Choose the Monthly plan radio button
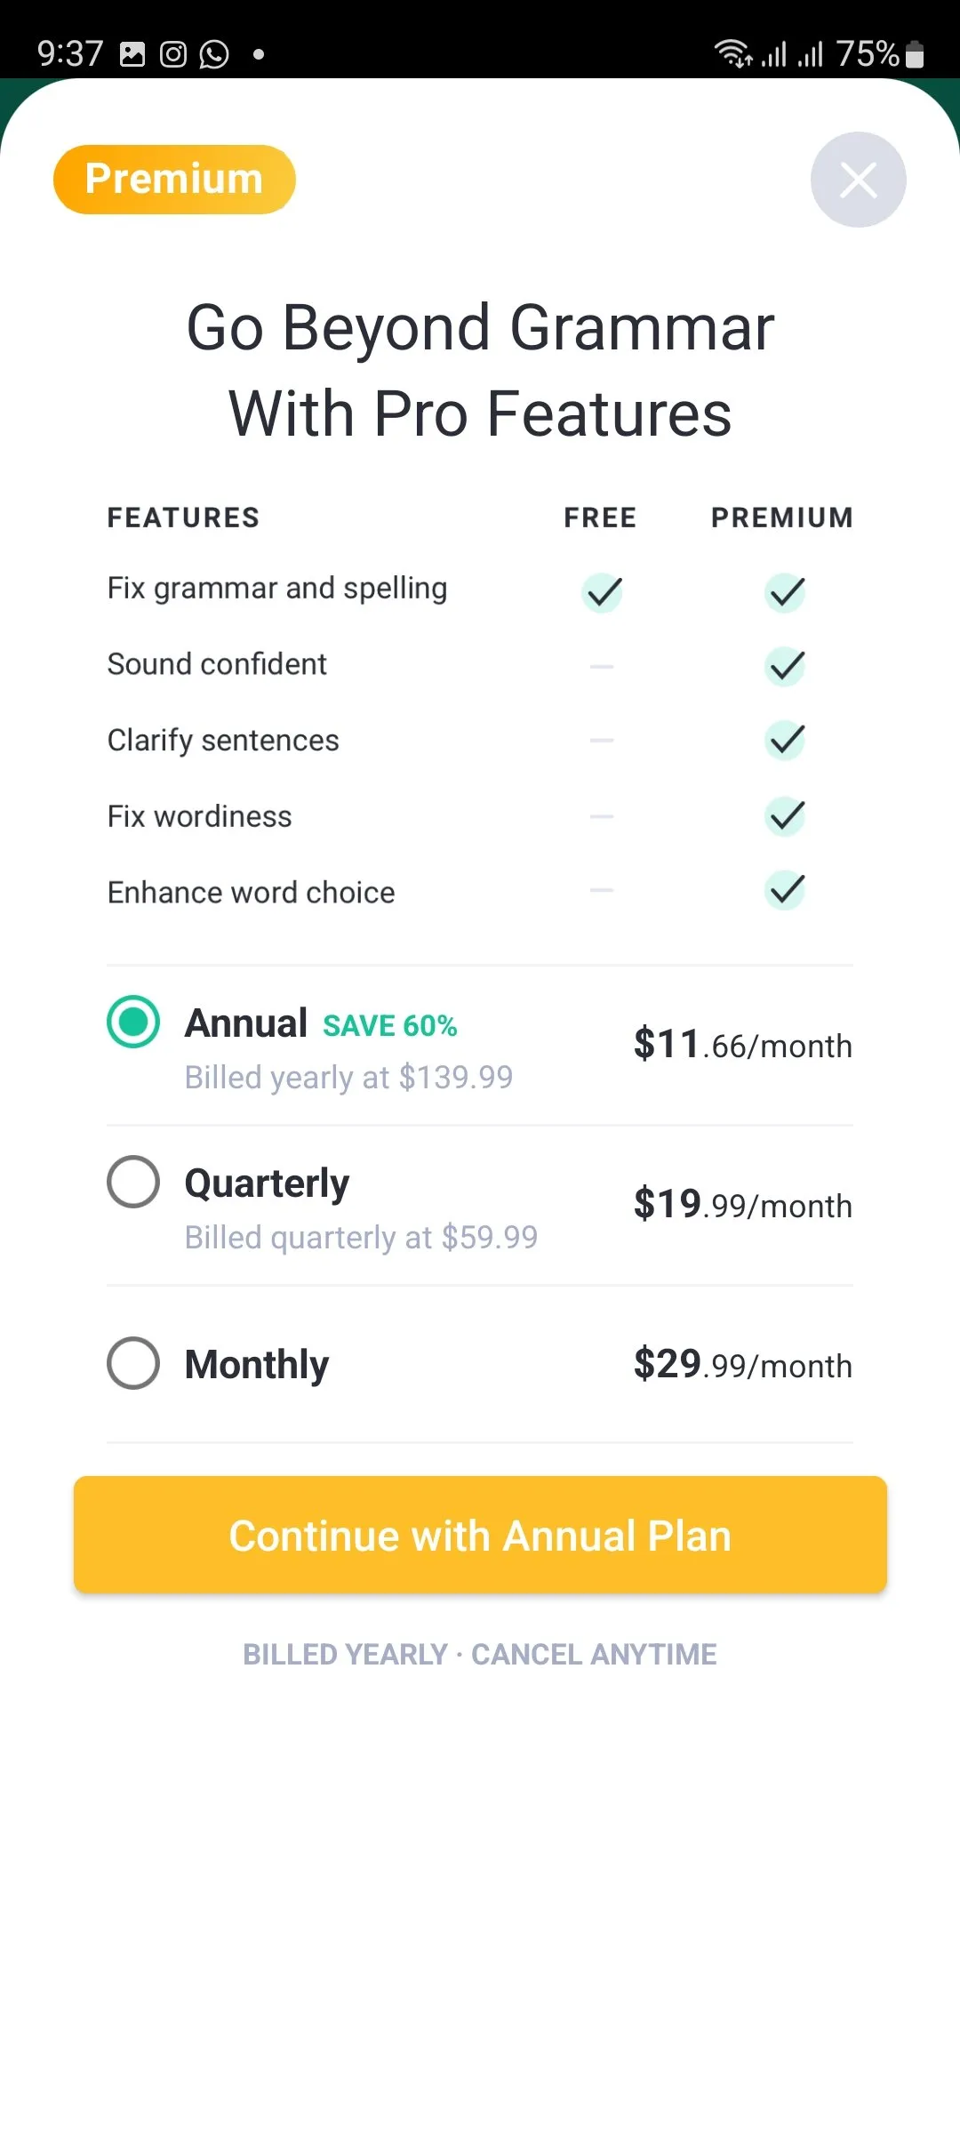This screenshot has height=2134, width=960. [x=133, y=1363]
